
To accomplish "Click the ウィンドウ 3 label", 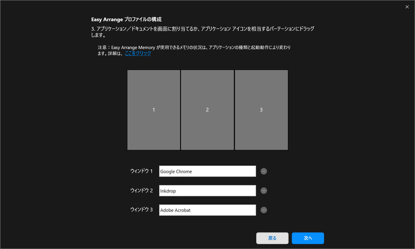I will (x=141, y=210).
